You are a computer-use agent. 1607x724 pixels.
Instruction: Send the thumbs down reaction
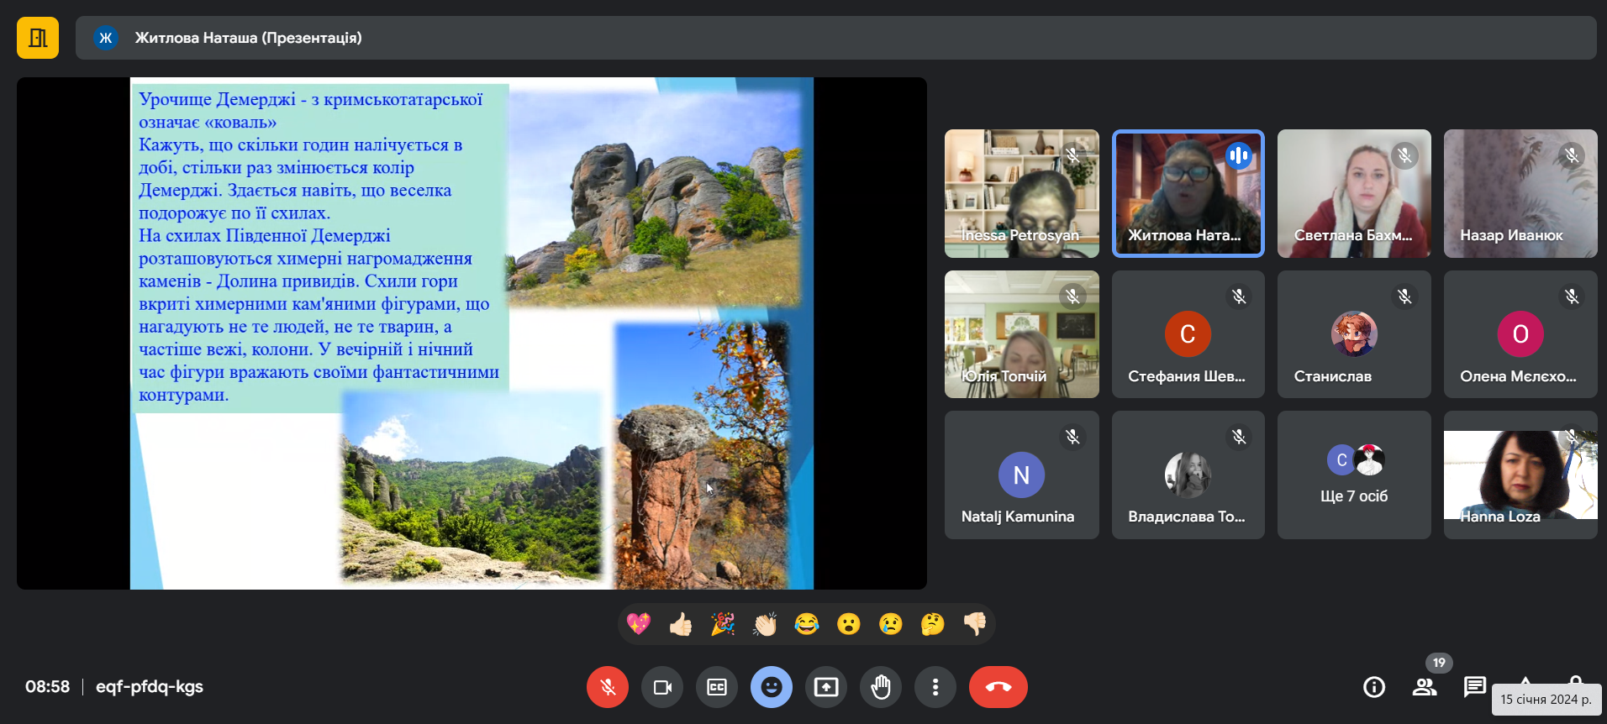(x=975, y=624)
